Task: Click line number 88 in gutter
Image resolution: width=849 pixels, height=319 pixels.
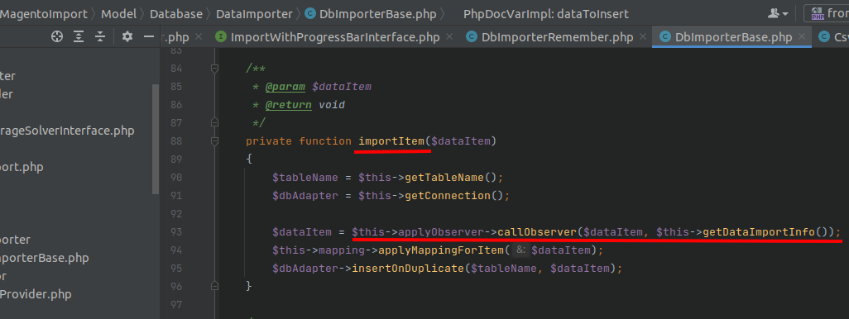Action: pyautogui.click(x=176, y=141)
